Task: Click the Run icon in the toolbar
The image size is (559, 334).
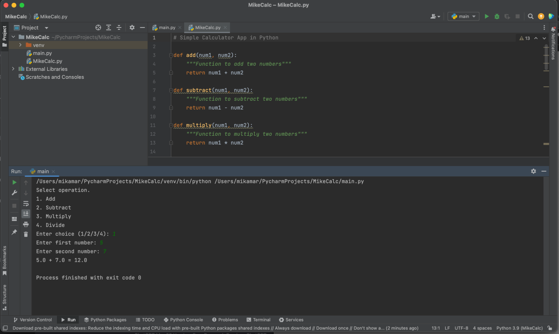Action: 486,16
